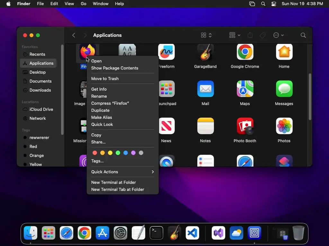Image resolution: width=329 pixels, height=246 pixels.
Task: Go back with the Finder back arrow
Action: coord(74,35)
